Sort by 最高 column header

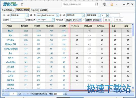(x=113, y=26)
